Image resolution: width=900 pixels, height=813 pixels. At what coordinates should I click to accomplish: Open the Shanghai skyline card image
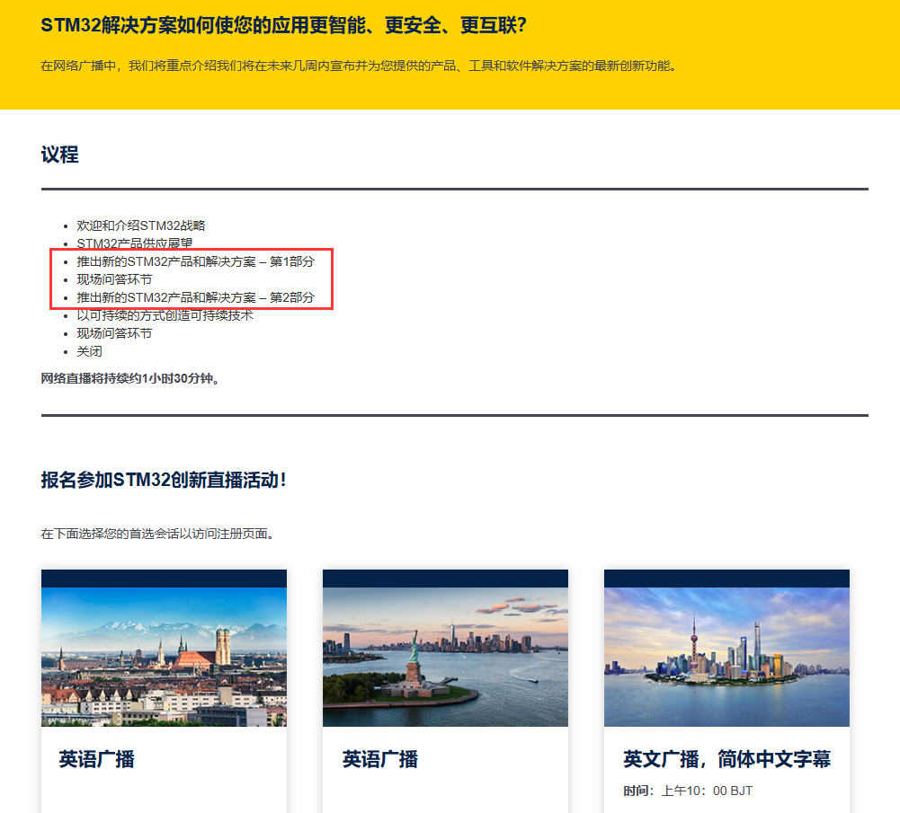click(x=726, y=657)
